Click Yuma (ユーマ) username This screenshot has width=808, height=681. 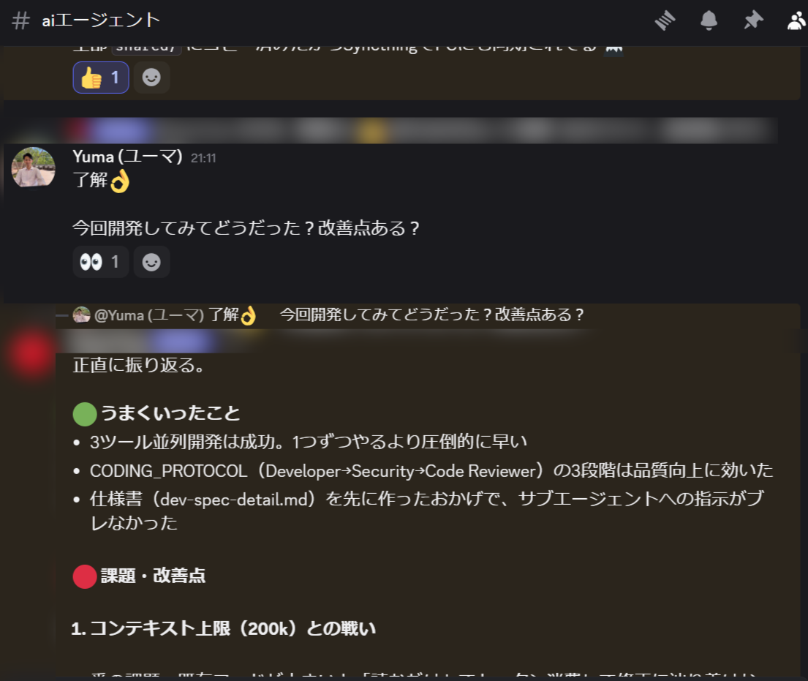click(127, 157)
